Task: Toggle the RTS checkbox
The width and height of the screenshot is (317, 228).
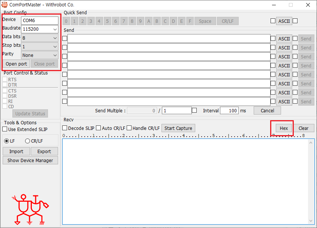Action: coord(5,79)
